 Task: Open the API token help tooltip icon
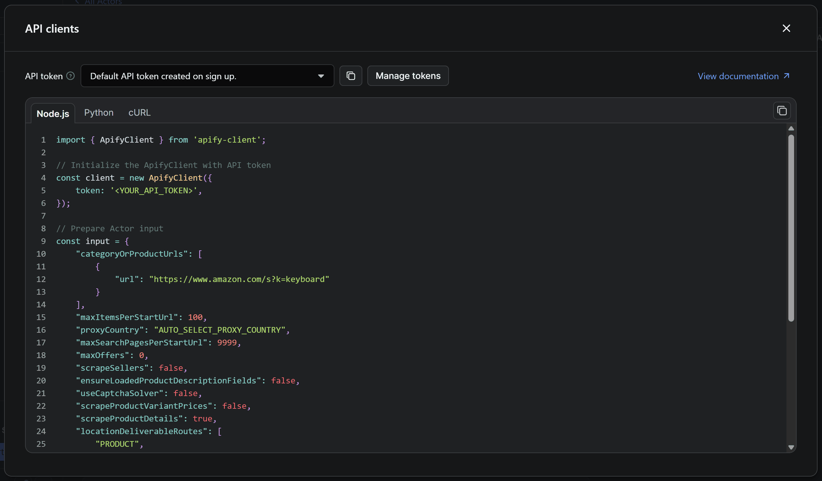70,76
